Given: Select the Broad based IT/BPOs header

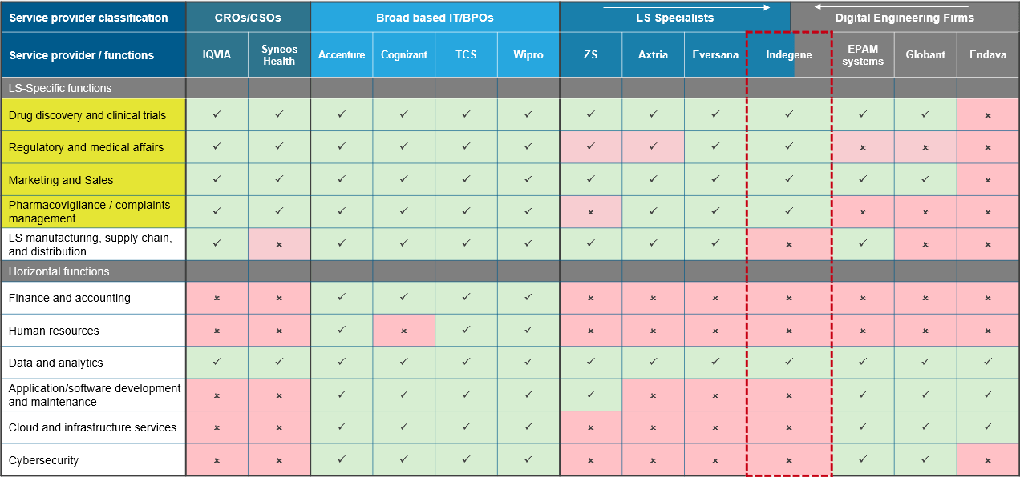Looking at the screenshot, I should (x=435, y=18).
